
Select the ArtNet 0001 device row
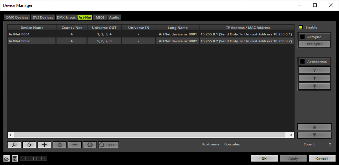point(151,34)
